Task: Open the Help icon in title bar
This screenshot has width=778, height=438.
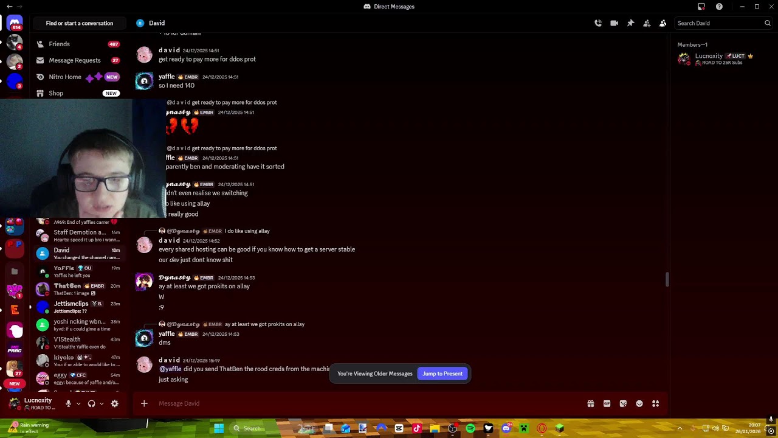Action: 719,7
